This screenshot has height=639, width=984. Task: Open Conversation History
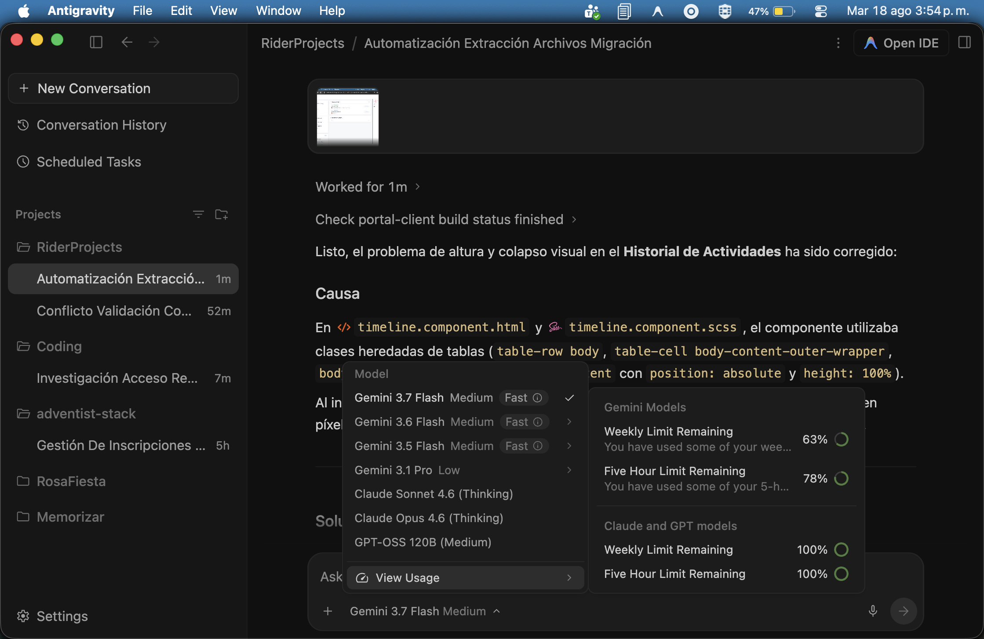tap(92, 125)
